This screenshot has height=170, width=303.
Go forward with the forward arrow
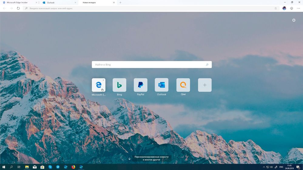point(12,8)
